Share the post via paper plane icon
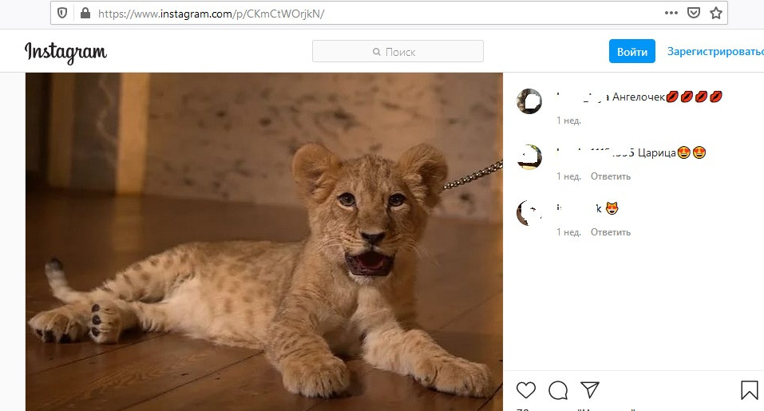 pyautogui.click(x=590, y=389)
